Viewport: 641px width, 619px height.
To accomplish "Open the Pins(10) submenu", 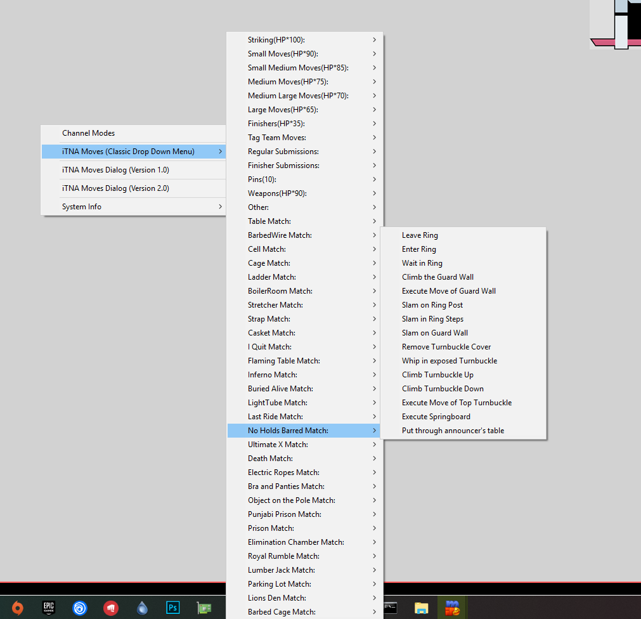I will tap(304, 179).
